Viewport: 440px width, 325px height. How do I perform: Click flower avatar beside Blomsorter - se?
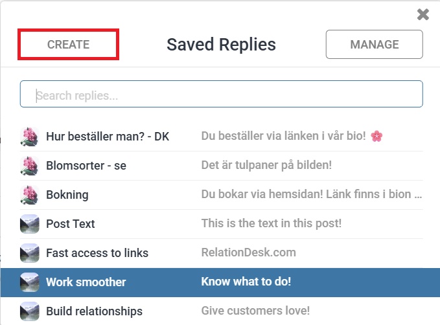pos(29,166)
